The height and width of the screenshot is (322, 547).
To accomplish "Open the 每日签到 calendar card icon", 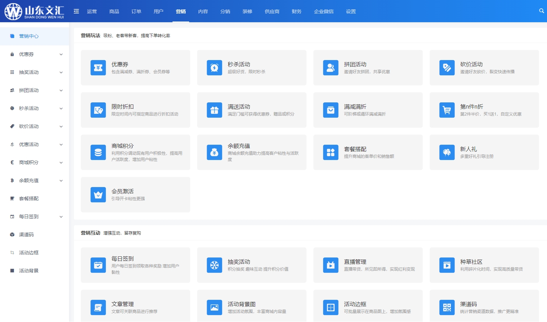I will click(x=98, y=265).
